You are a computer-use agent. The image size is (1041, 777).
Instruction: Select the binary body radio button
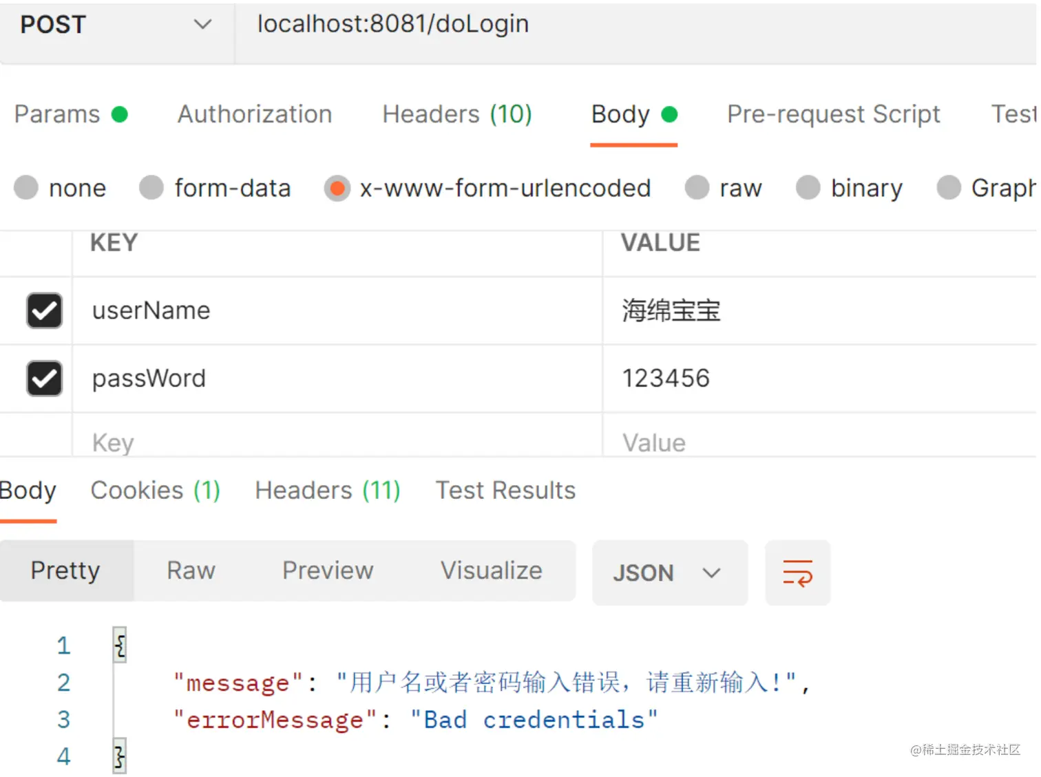pos(808,187)
